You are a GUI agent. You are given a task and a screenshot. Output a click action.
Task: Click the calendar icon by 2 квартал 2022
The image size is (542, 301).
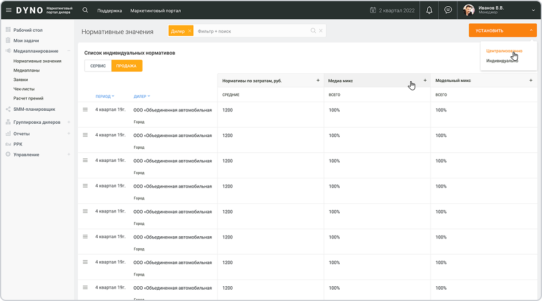coord(373,10)
